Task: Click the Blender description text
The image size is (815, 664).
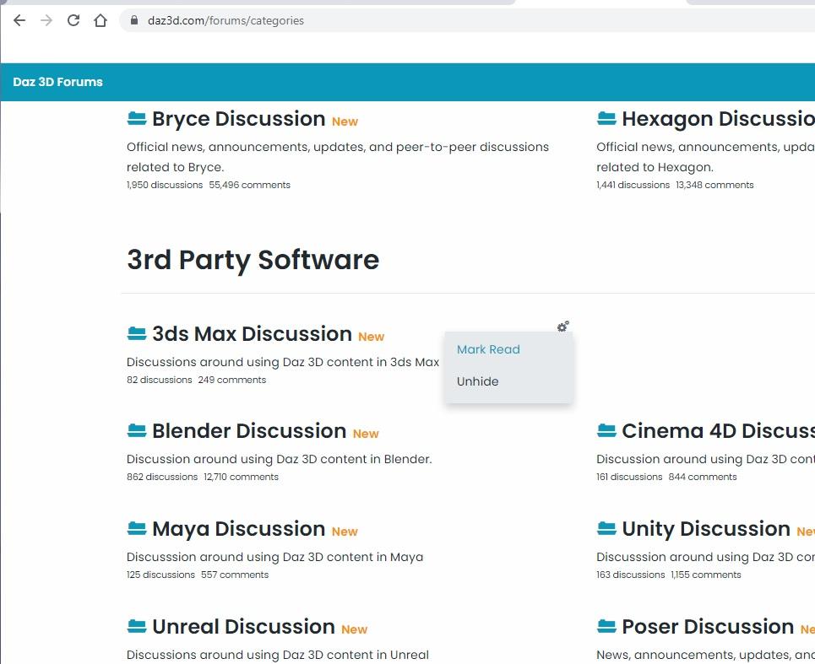Action: point(279,459)
